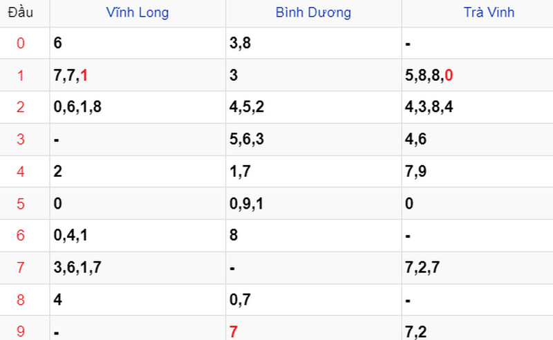
Task: Click Vĩnh Long cell showing 0,6,1,8
Action: point(77,107)
